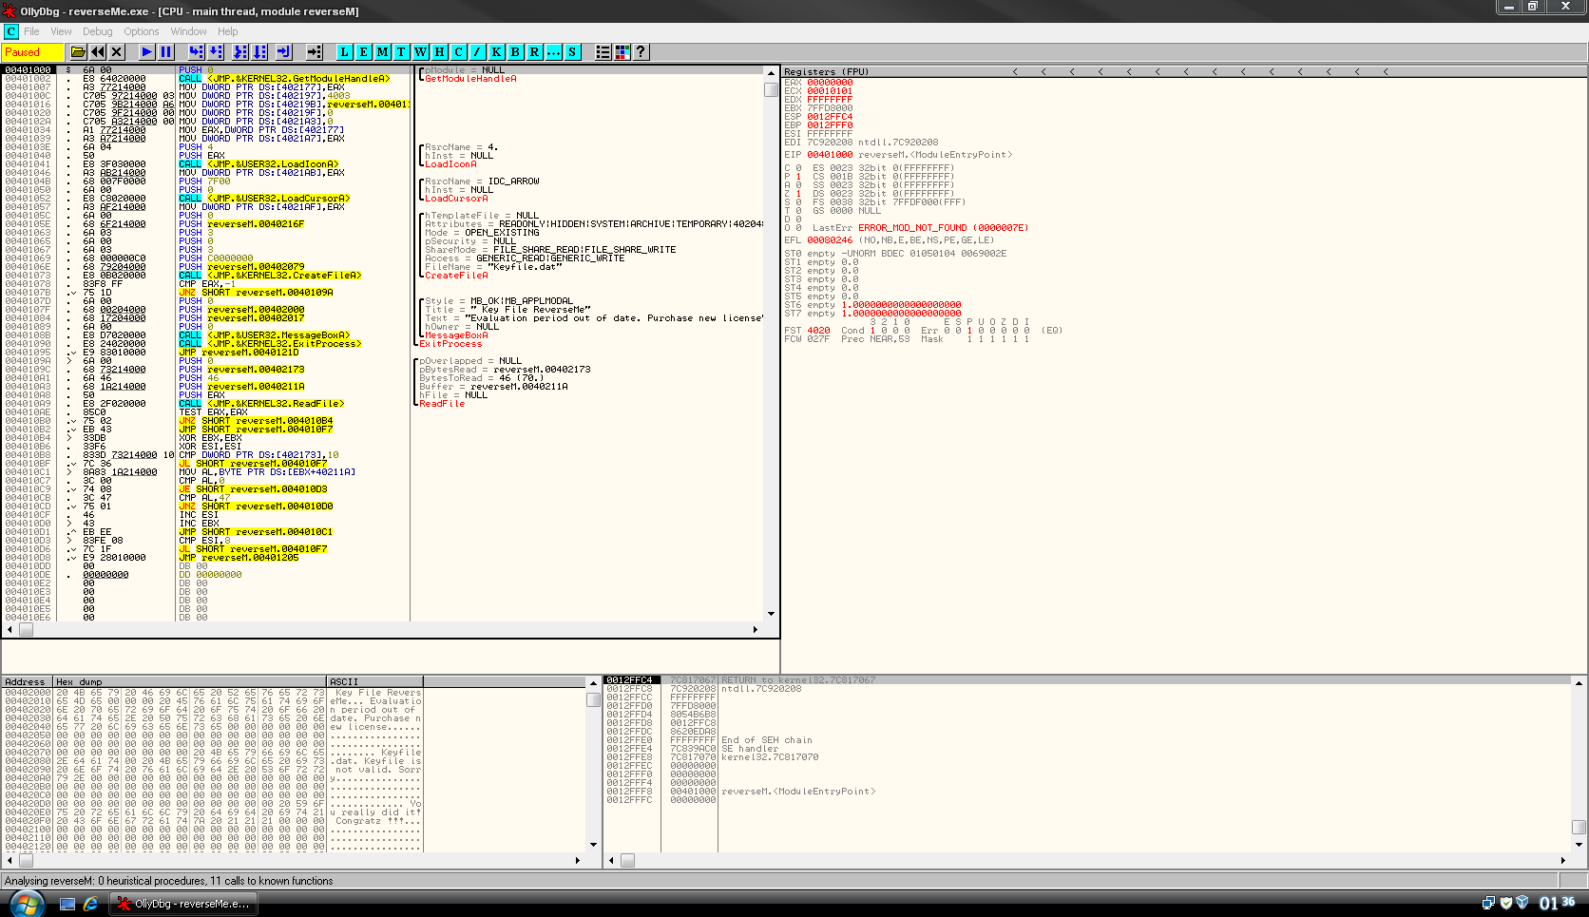
Task: Open the Debug menu
Action: [x=97, y=31]
